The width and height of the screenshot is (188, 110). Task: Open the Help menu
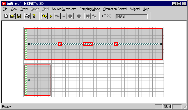(146, 9)
